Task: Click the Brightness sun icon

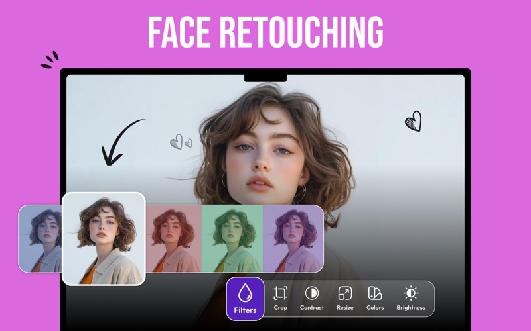Action: [x=411, y=293]
